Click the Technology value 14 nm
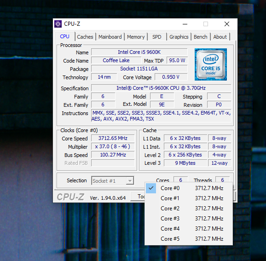 pos(104,77)
